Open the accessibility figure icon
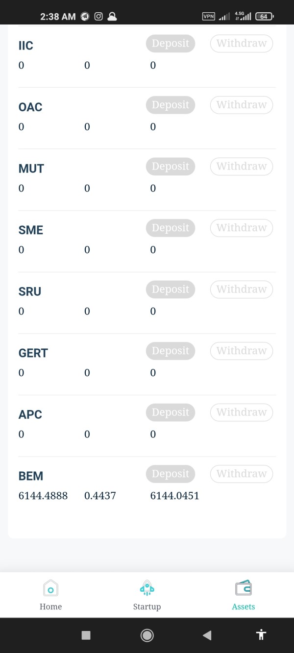This screenshot has width=294, height=653. (x=261, y=635)
